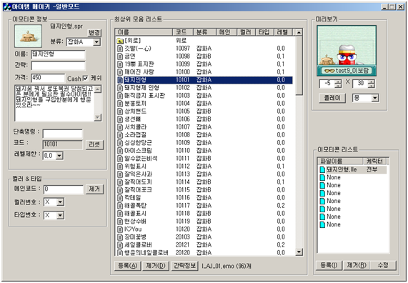
Task: Click the 메인코드 input field
Action: click(x=64, y=189)
